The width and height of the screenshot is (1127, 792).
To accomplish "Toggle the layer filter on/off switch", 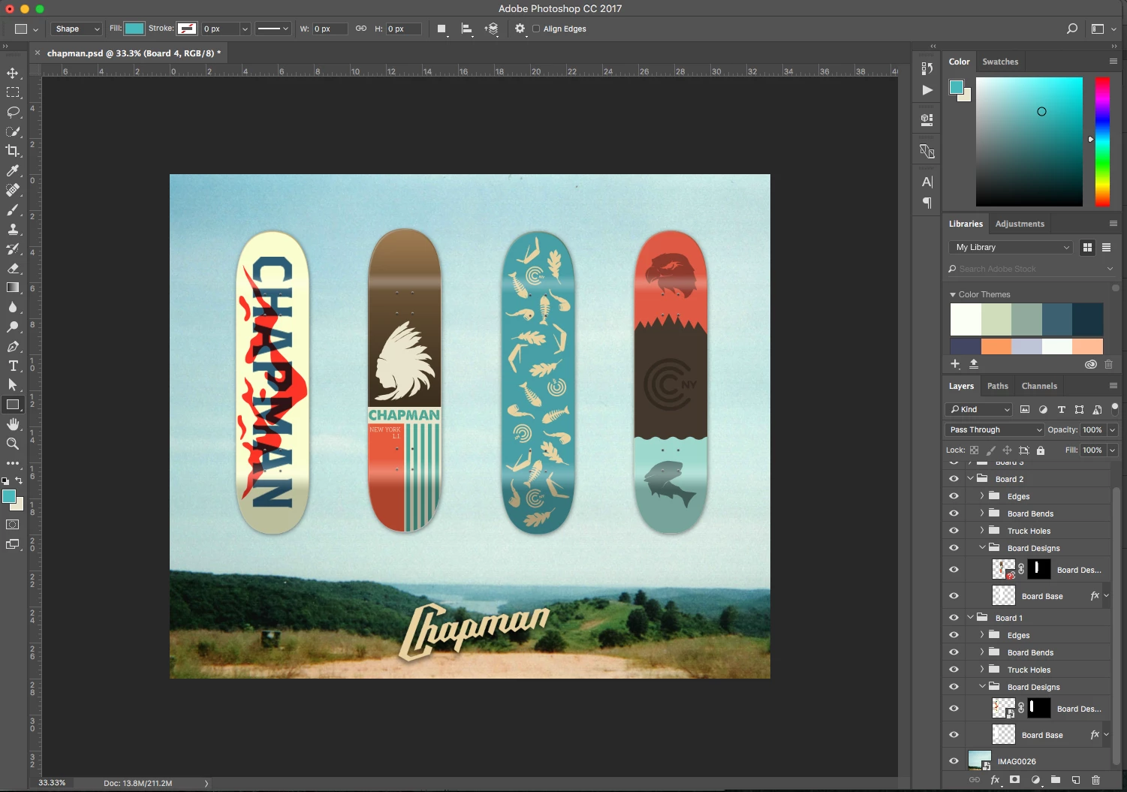I will click(1115, 408).
